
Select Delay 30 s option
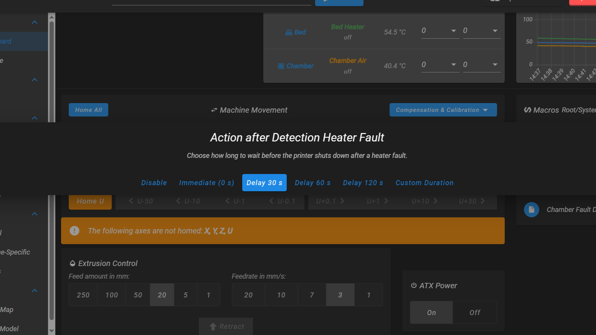pos(264,183)
